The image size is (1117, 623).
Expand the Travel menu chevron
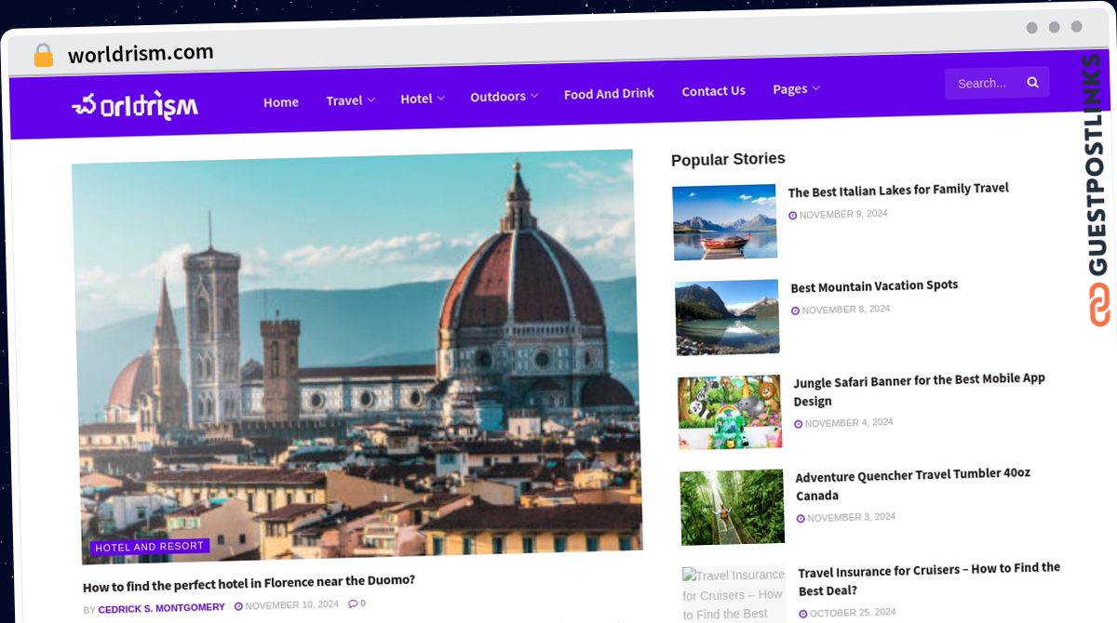pyautogui.click(x=370, y=99)
